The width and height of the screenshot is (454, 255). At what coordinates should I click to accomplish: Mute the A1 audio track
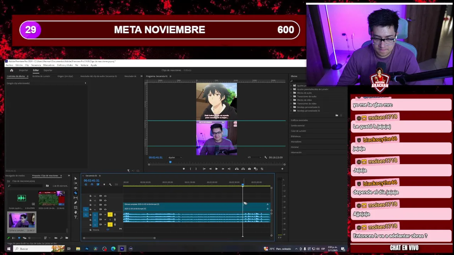pos(105,215)
